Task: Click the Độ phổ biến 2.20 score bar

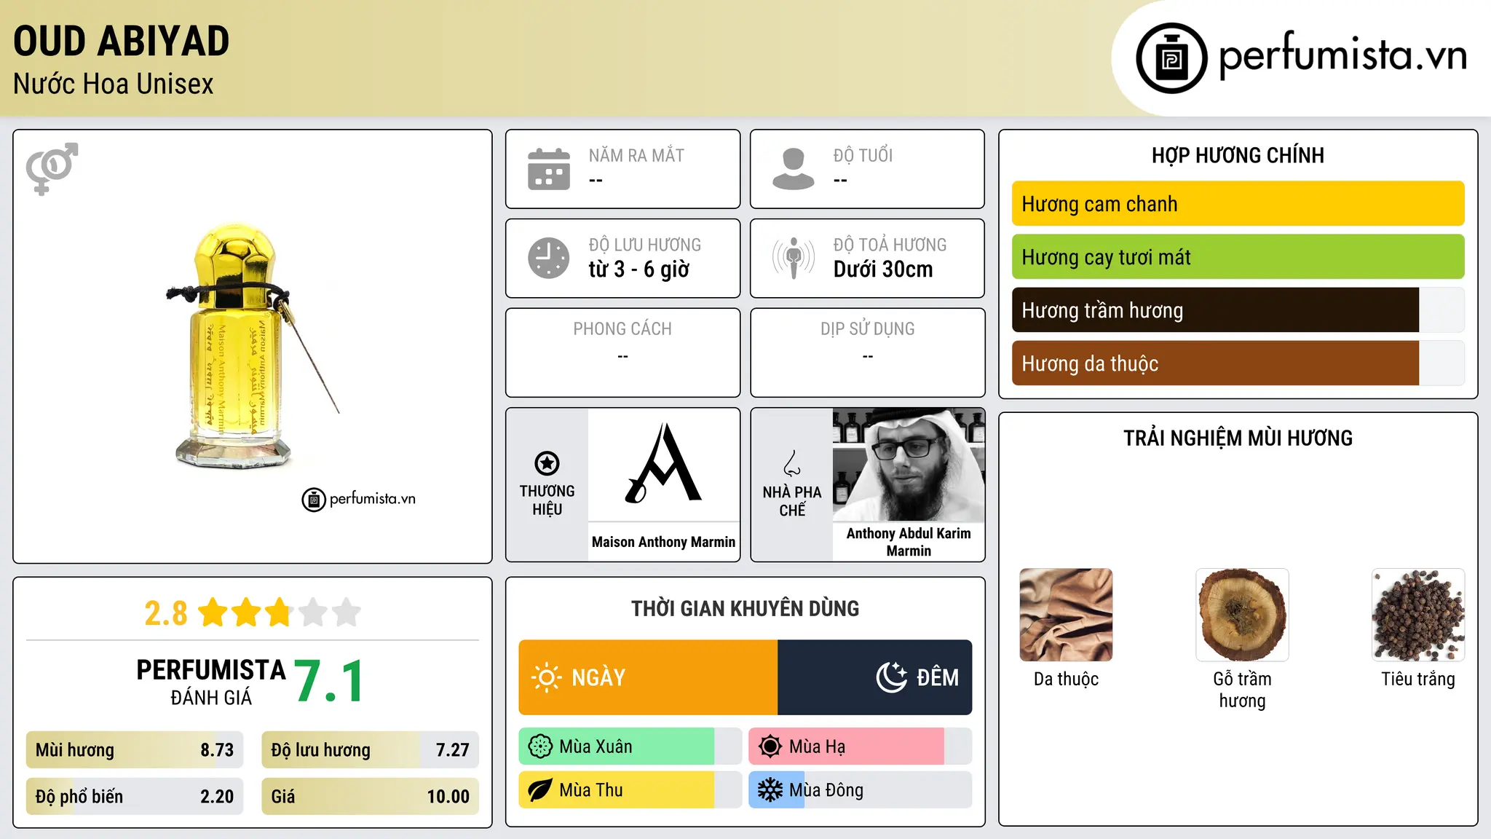Action: pyautogui.click(x=135, y=797)
